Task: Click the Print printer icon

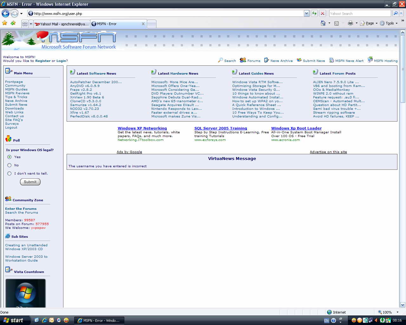Action: pyautogui.click(x=350, y=23)
